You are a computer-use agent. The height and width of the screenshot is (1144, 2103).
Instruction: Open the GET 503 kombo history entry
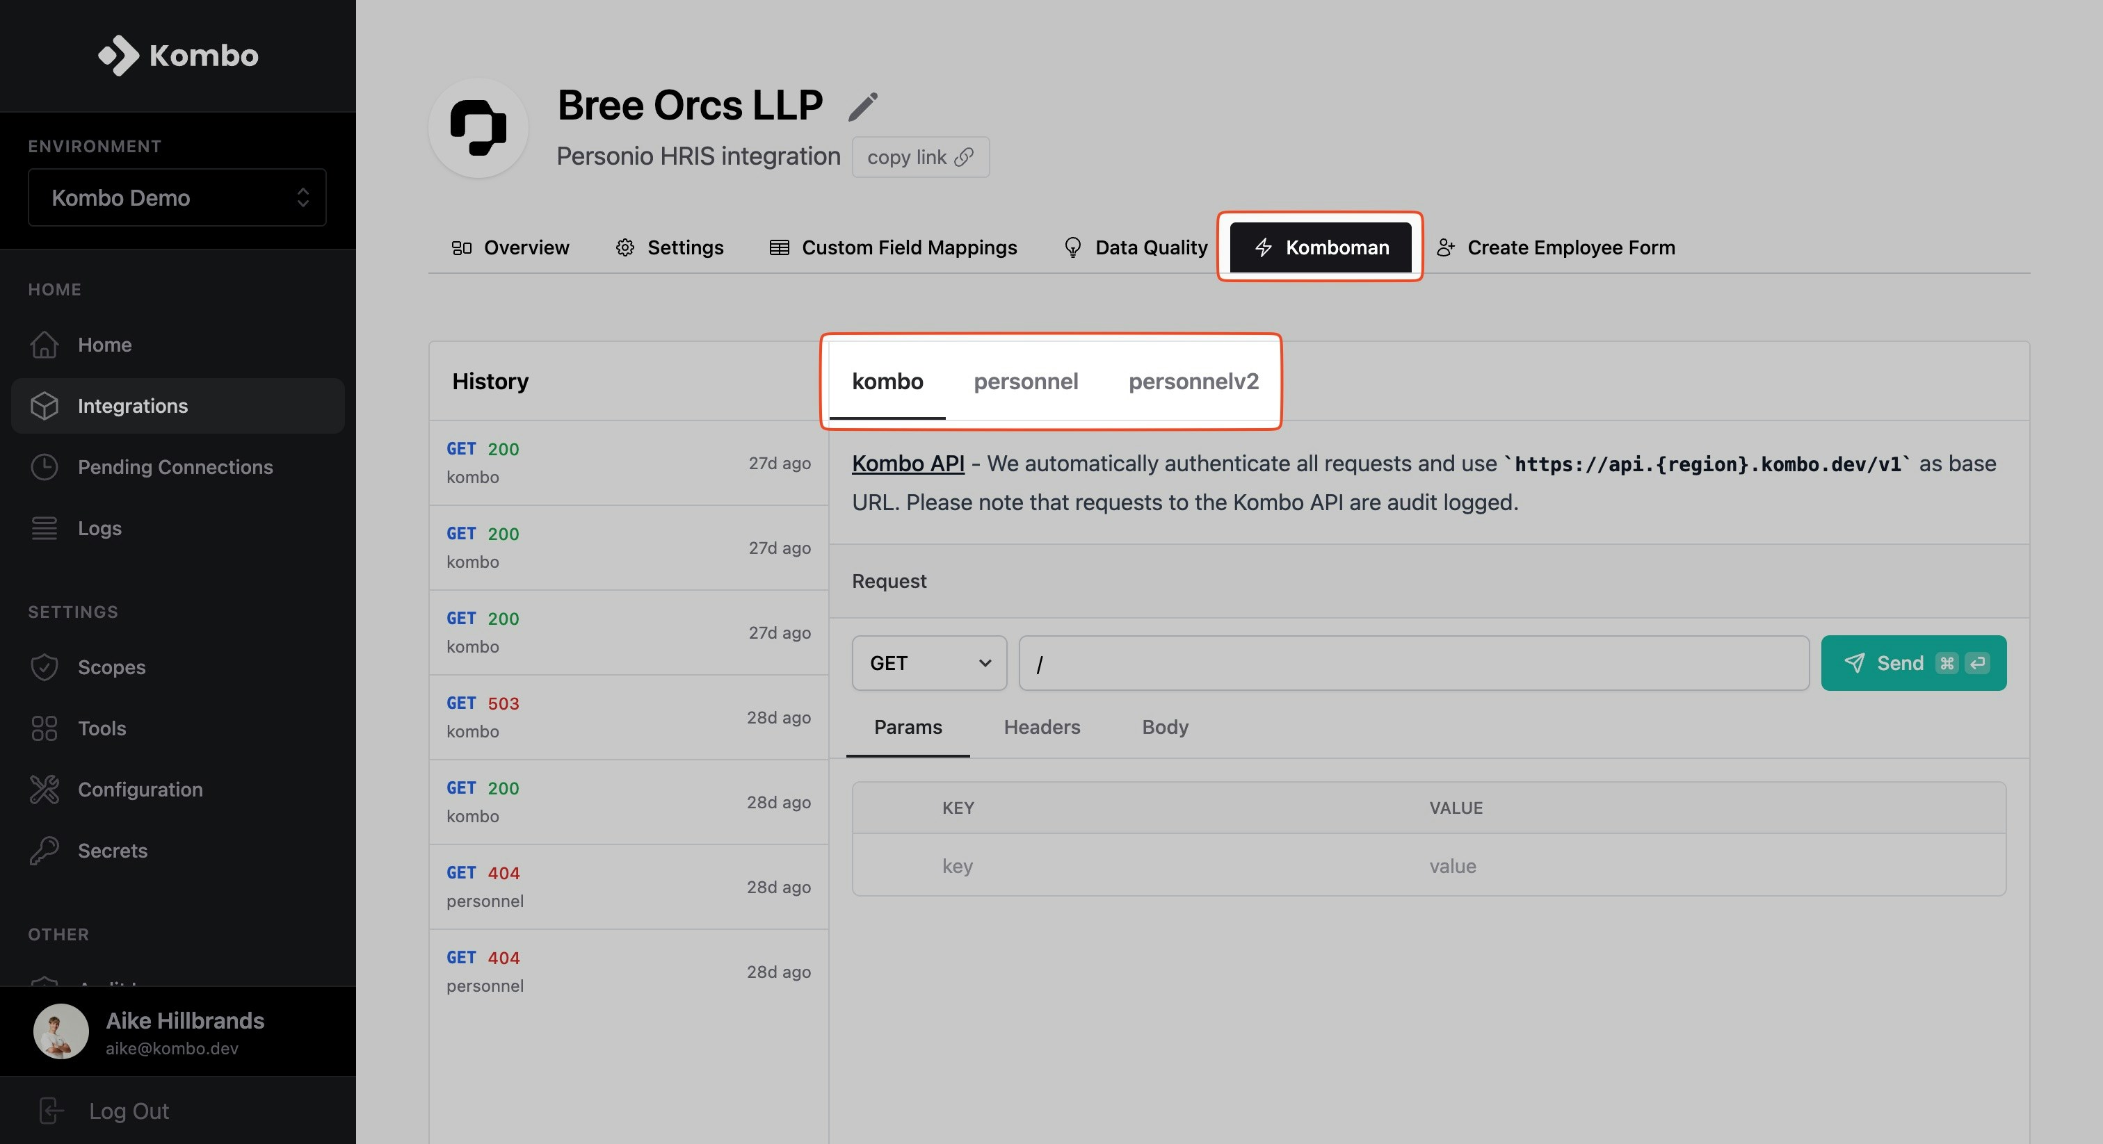click(x=629, y=717)
